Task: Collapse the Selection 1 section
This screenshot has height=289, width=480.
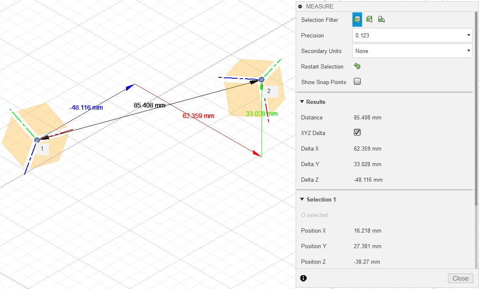Action: [x=302, y=199]
